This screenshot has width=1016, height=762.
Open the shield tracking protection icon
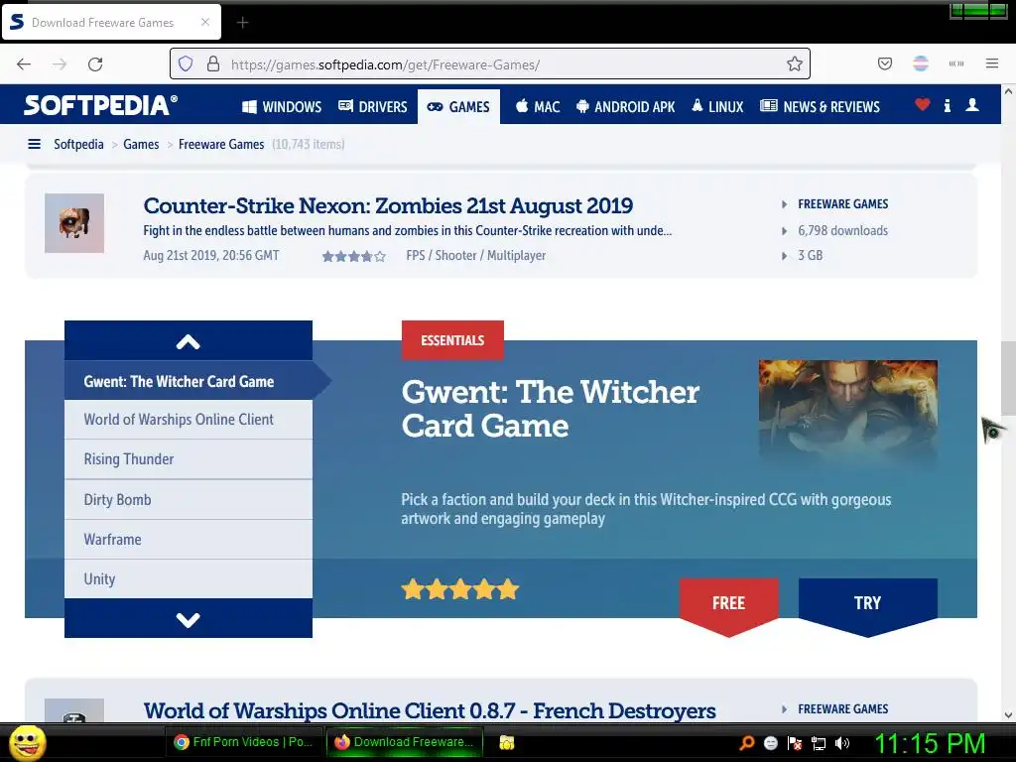coord(186,63)
